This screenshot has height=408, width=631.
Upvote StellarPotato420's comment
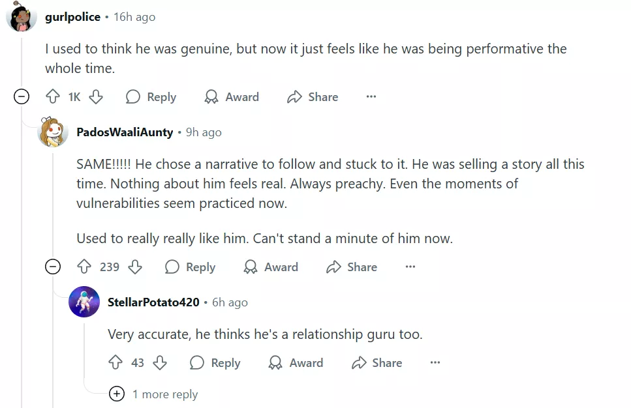coord(115,362)
